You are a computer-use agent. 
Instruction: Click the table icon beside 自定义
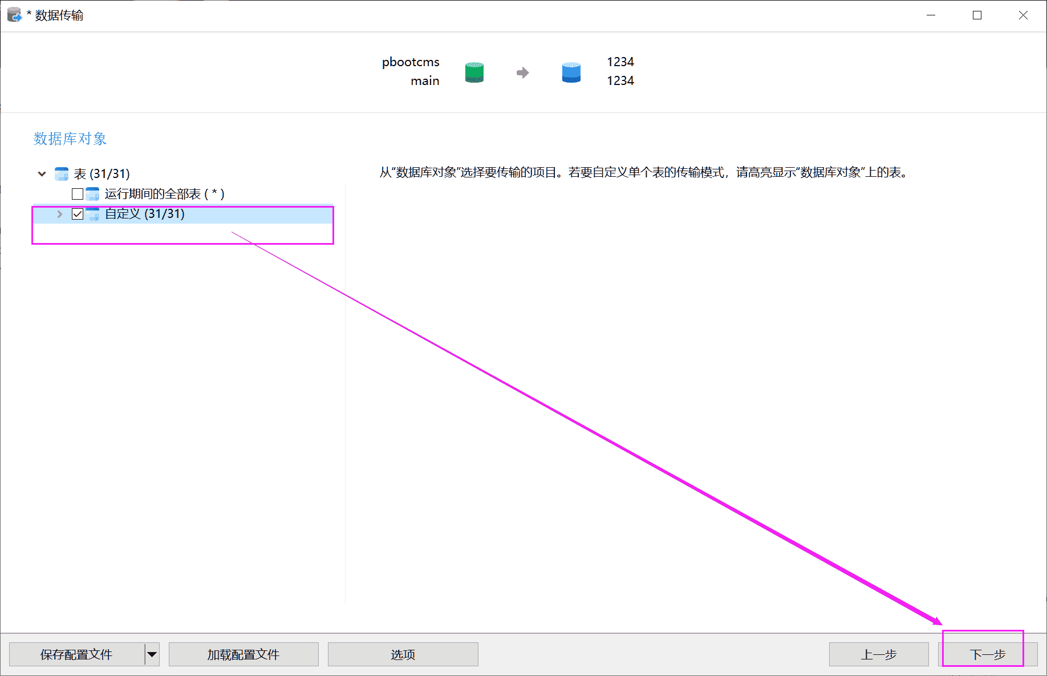click(x=94, y=214)
